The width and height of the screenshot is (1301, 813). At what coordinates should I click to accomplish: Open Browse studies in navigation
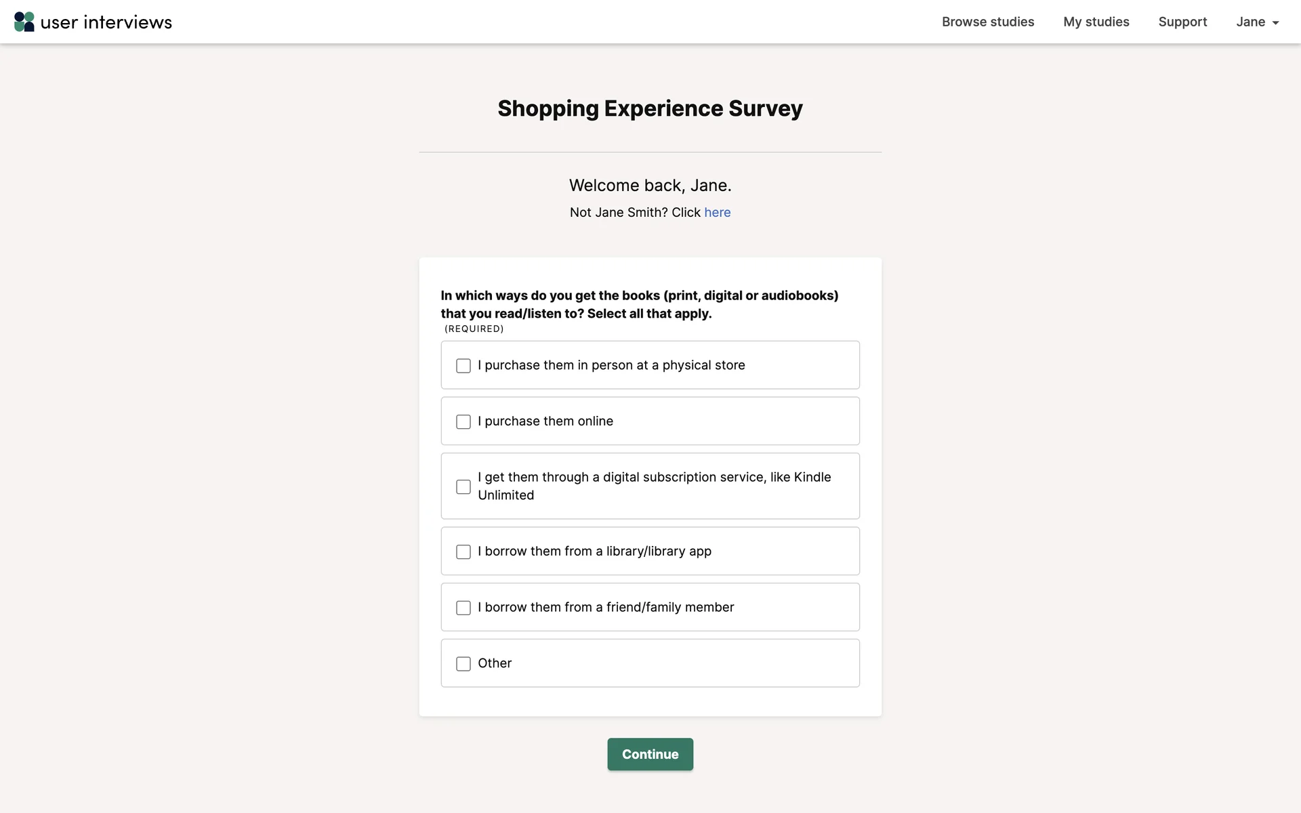pos(987,22)
